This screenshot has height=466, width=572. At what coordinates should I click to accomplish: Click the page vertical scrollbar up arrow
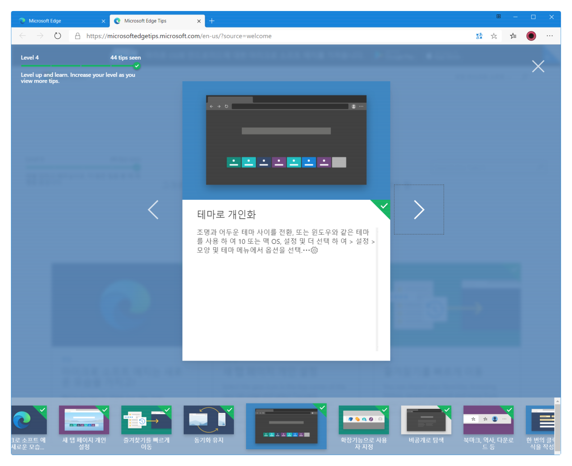click(557, 401)
